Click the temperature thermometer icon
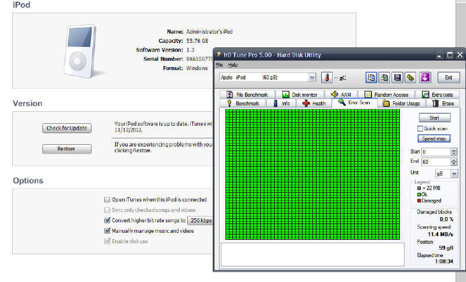466x282 pixels. coord(327,78)
